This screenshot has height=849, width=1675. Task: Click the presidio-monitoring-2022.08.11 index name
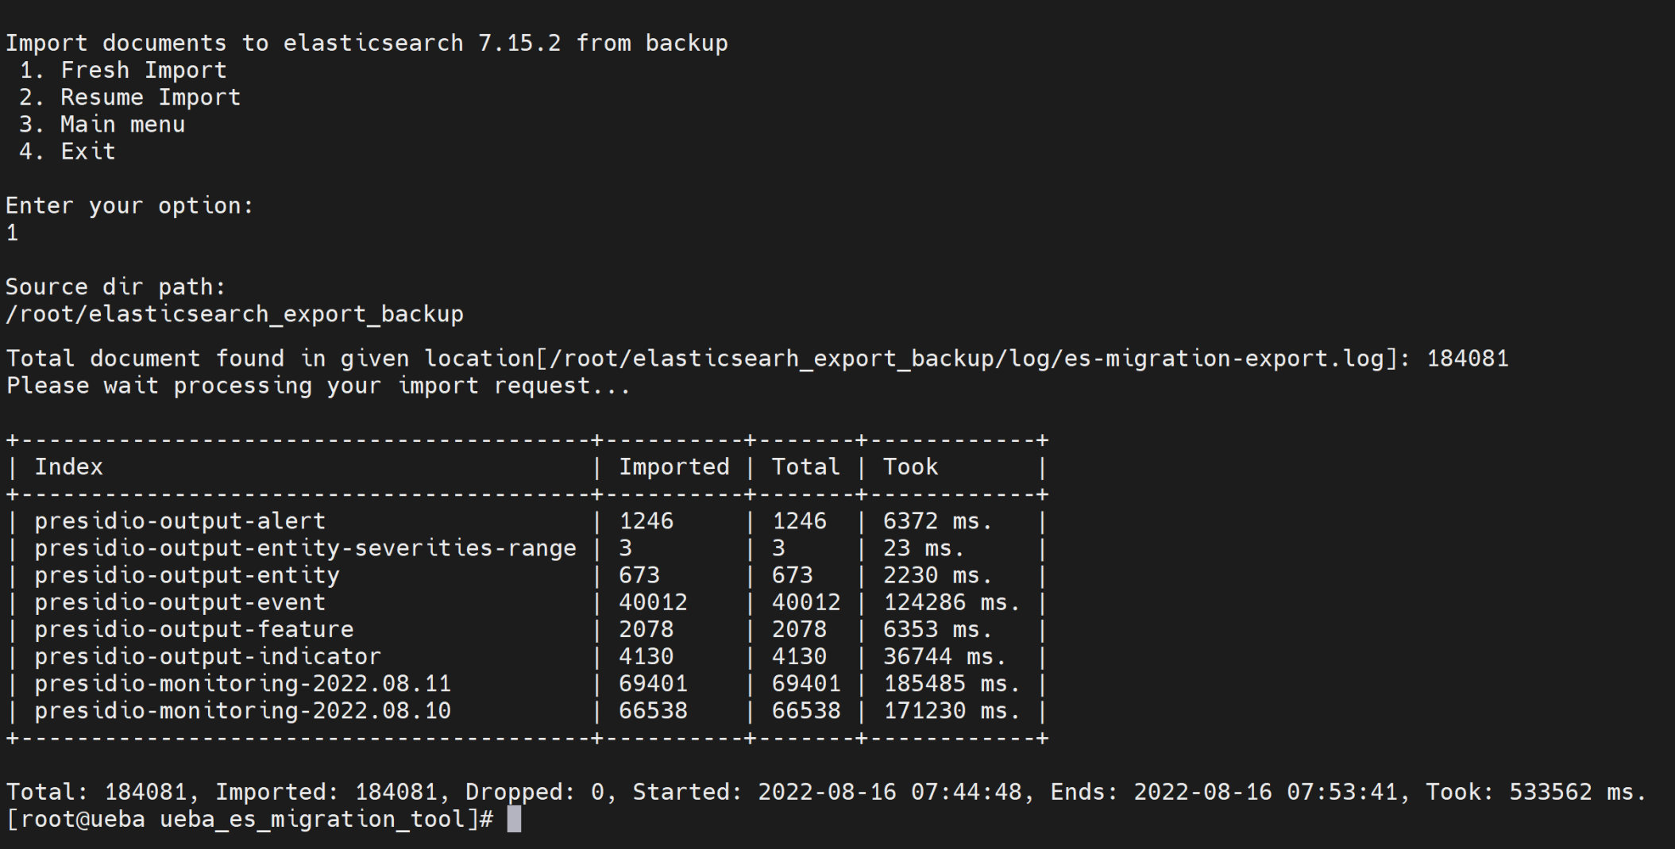[x=242, y=683]
